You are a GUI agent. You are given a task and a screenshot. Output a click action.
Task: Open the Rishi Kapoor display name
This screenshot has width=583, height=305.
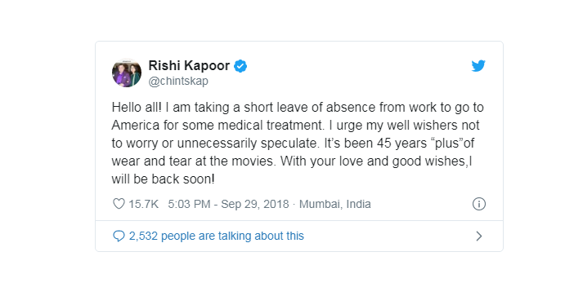pos(189,66)
